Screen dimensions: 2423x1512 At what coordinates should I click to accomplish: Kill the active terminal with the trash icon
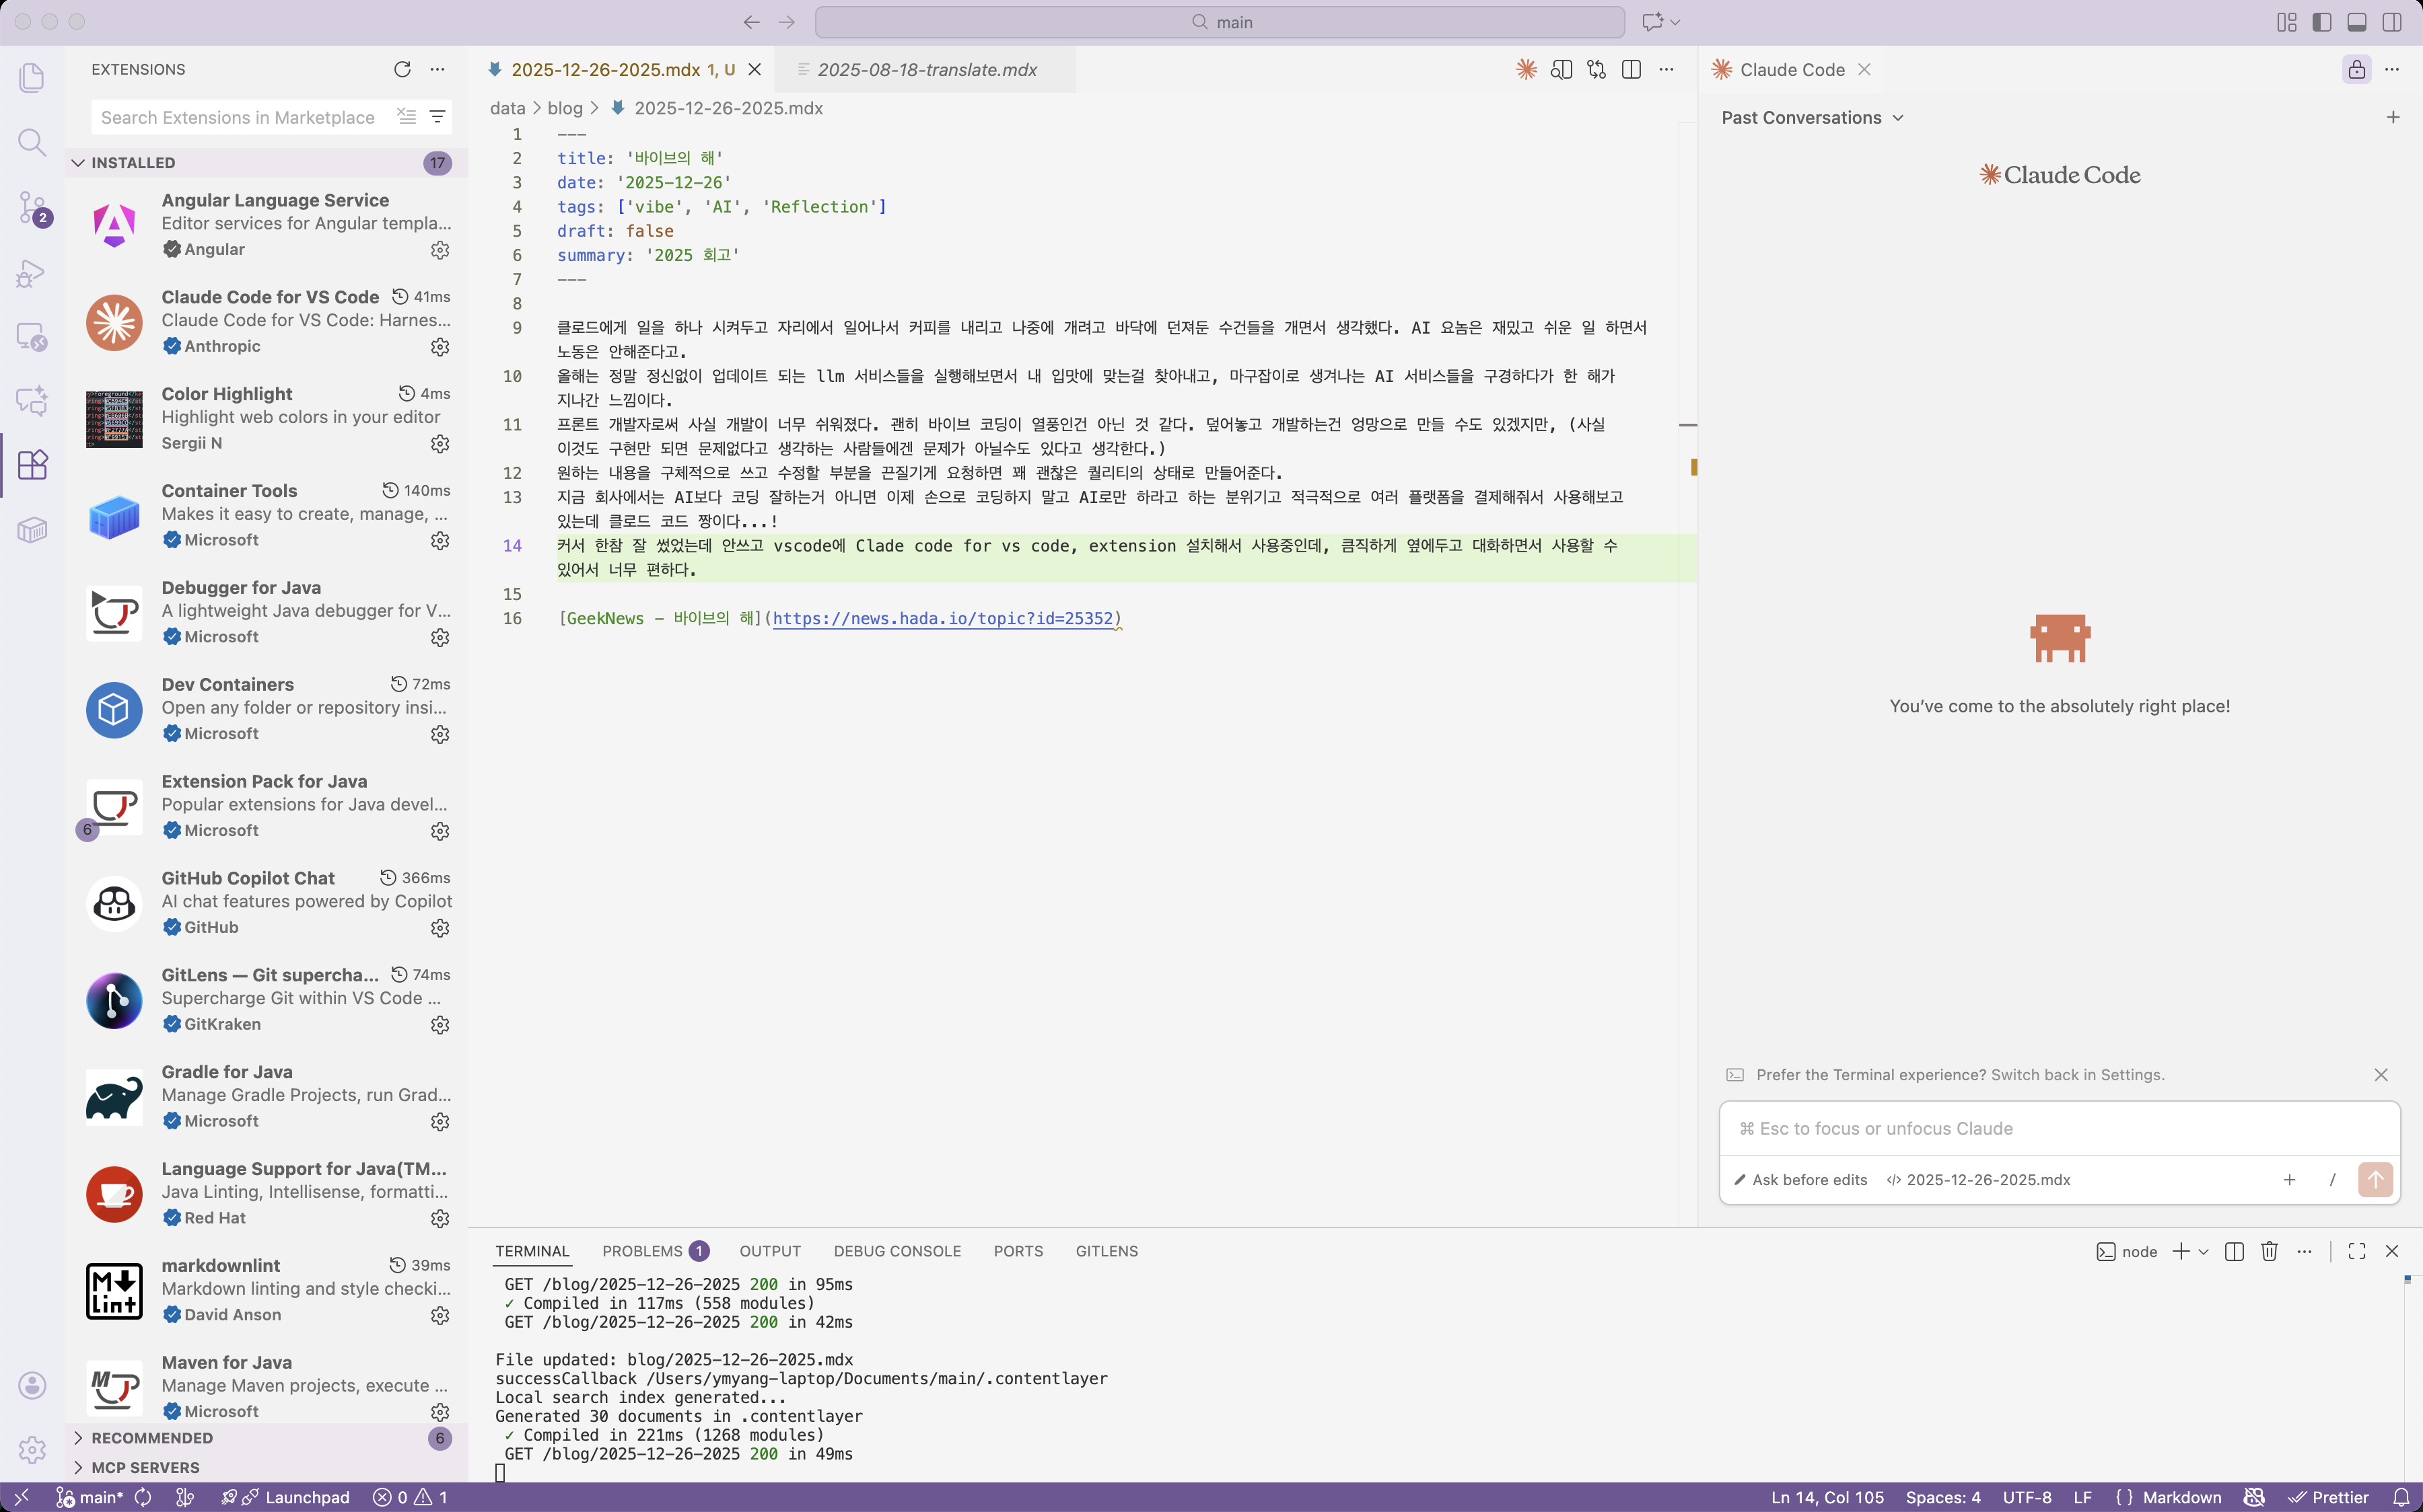click(2268, 1251)
